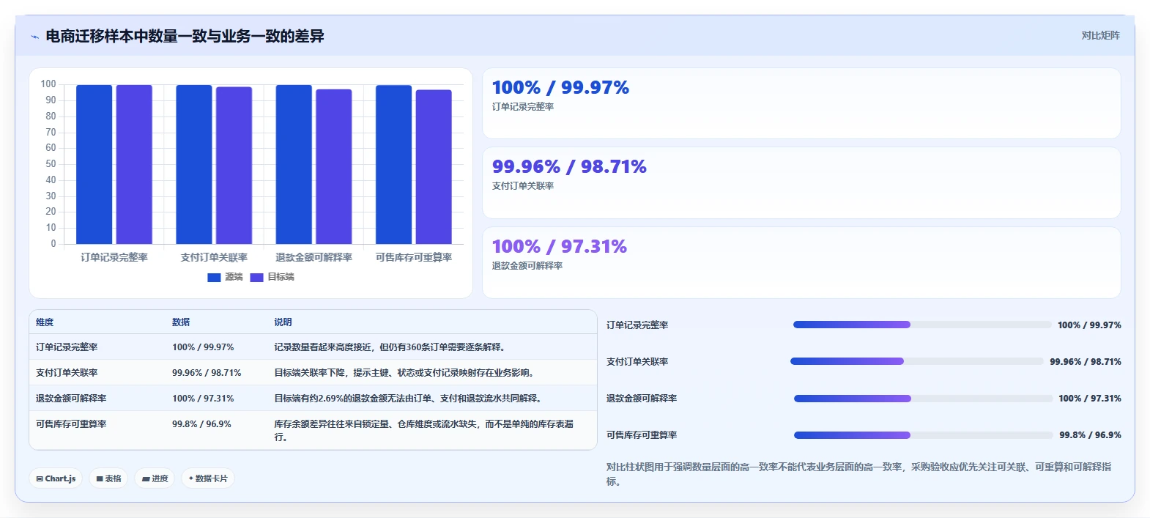
Task: Click the 100 tick on the y-axis
Action: [48, 84]
